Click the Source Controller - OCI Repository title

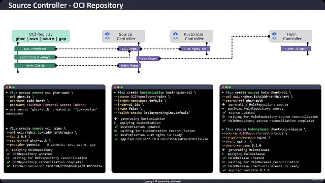[x=66, y=5]
